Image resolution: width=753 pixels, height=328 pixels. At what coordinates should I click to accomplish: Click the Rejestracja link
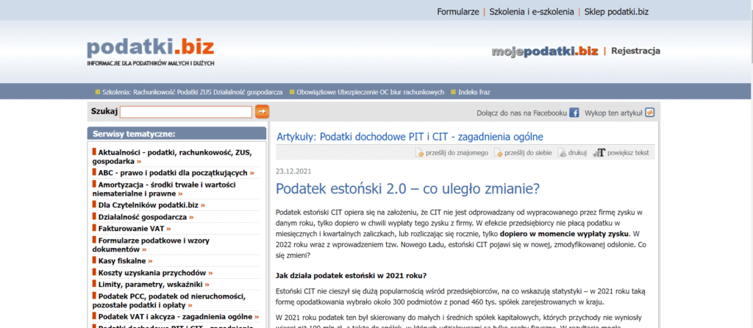coord(635,51)
